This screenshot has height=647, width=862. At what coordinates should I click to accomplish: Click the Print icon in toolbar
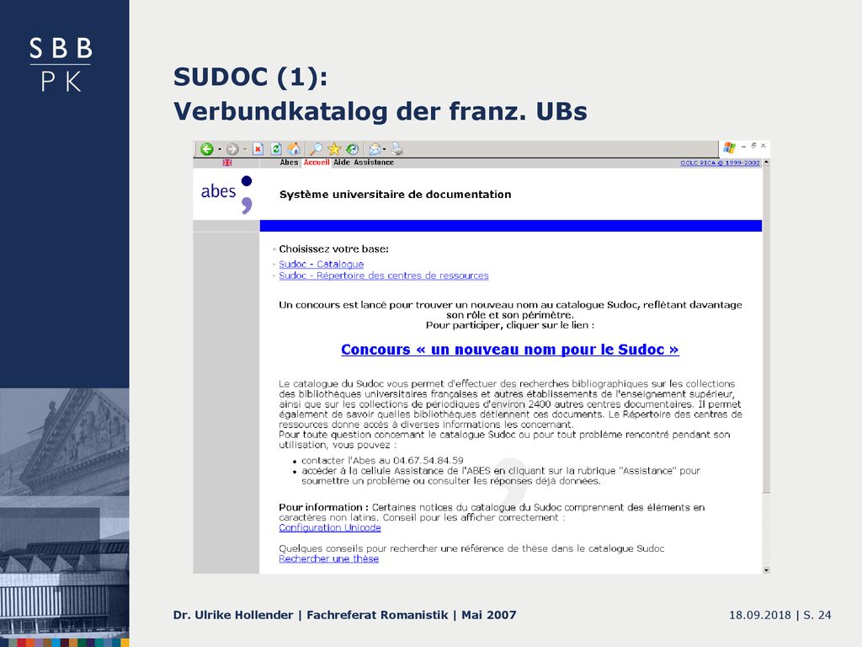(397, 149)
